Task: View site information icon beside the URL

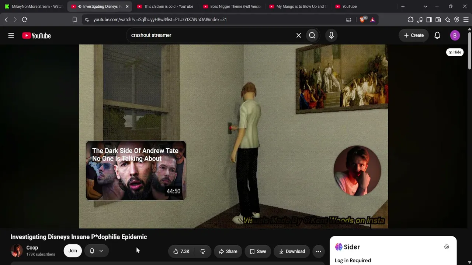Action: point(87,20)
